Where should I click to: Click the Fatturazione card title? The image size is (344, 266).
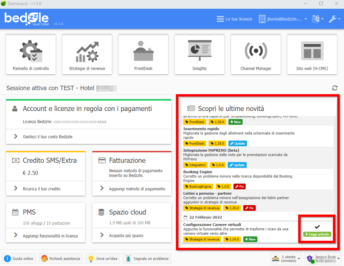(x=127, y=160)
